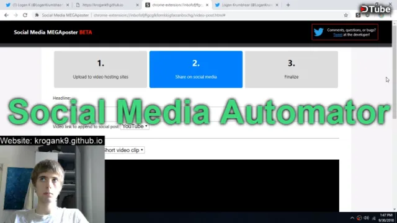Screen dimensions: 397x223
Task: Switch to the last Logan Krumbhaar Twitter tab
Action: pos(247,5)
